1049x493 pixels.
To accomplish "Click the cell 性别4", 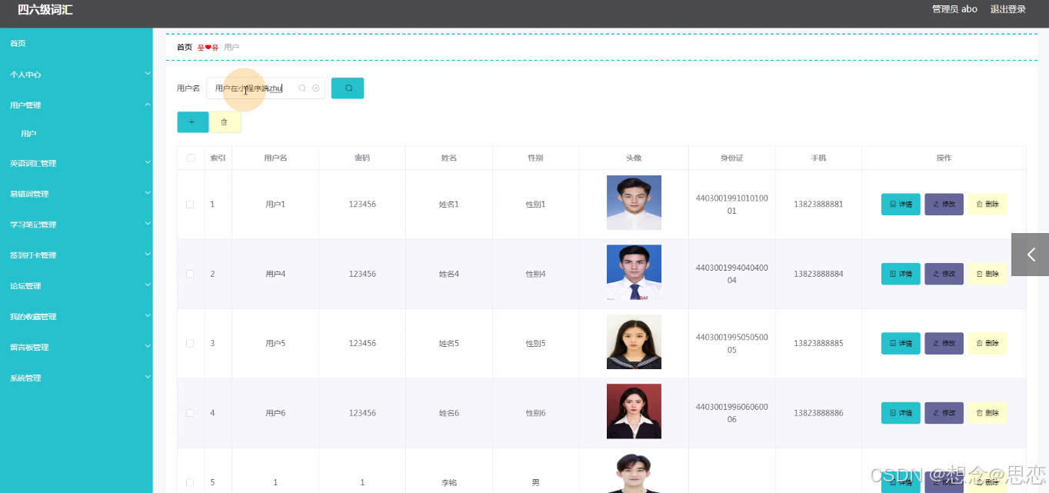I will [535, 274].
